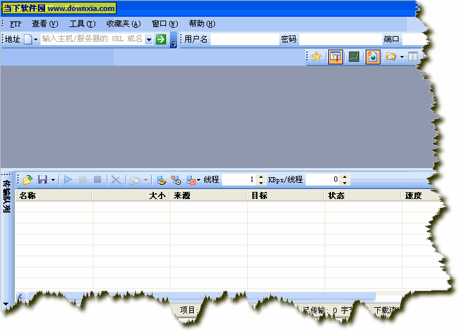Show the speed graph chart

353,57
